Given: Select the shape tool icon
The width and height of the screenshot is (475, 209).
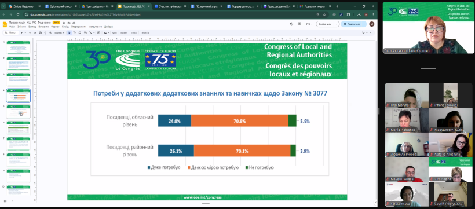Looking at the screenshot, I should pos(85,33).
